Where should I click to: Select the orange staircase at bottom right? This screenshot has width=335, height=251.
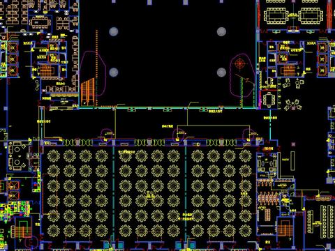285,229
